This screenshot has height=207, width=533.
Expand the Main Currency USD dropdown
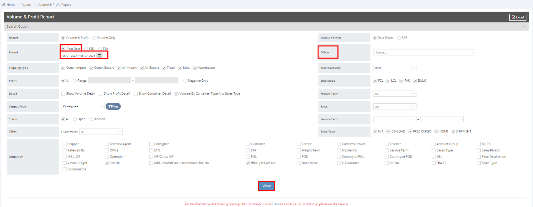[x=395, y=68]
